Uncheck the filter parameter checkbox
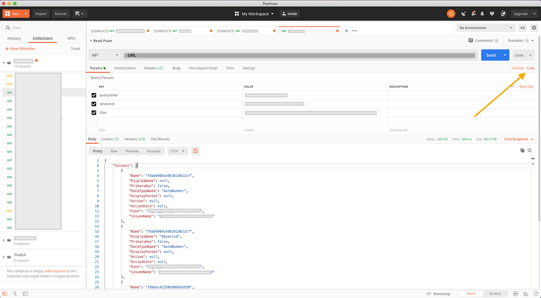 [94, 113]
